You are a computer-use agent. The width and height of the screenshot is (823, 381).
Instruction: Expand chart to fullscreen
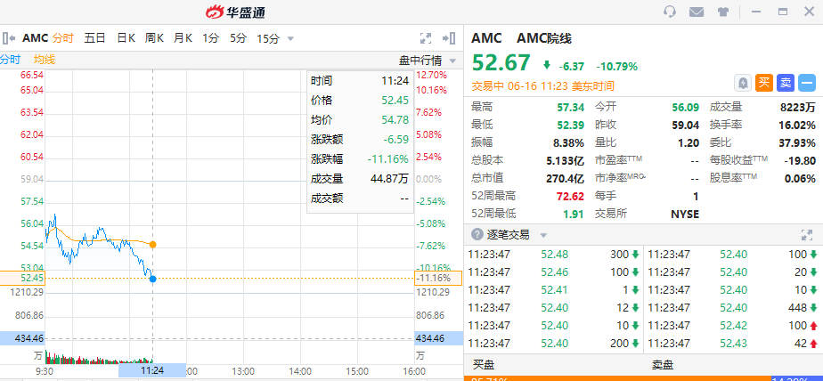[426, 38]
